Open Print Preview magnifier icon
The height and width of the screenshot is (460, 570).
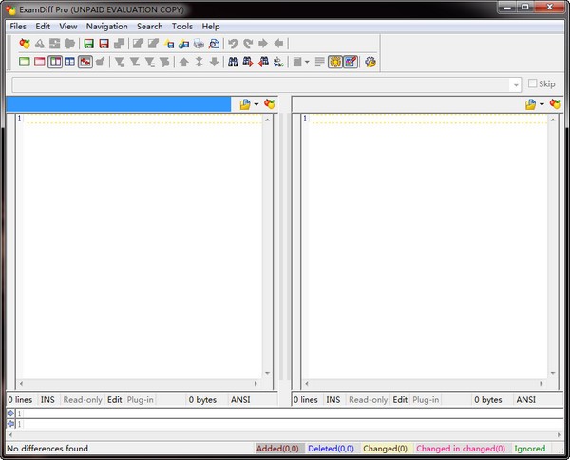pos(214,44)
